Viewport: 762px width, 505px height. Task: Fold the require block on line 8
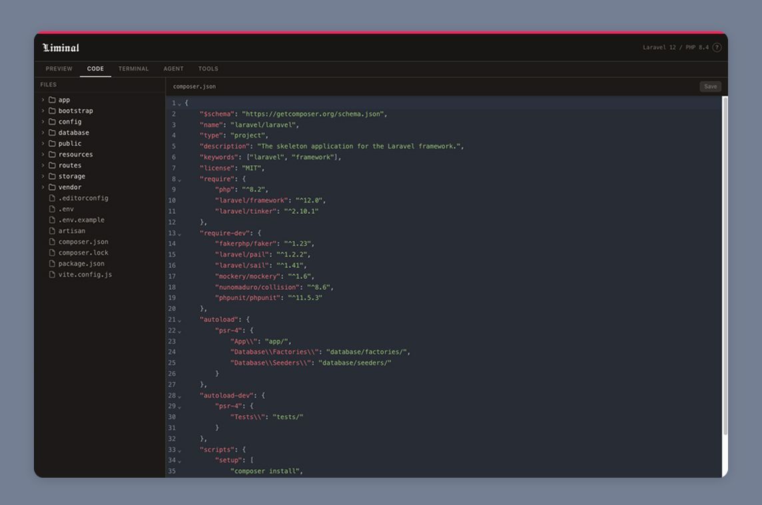pos(179,180)
